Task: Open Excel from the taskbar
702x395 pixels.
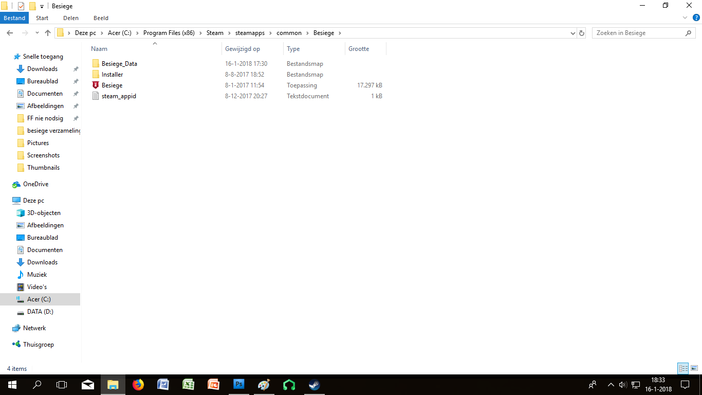Action: click(189, 385)
